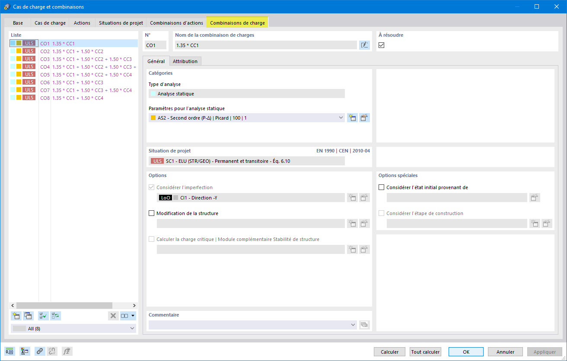Delete the selected combination with the X icon

113,316
